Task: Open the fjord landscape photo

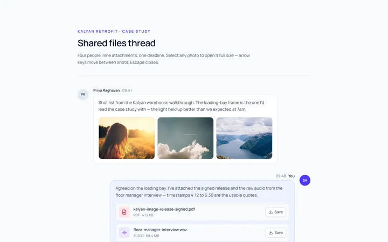Action: pyautogui.click(x=244, y=138)
